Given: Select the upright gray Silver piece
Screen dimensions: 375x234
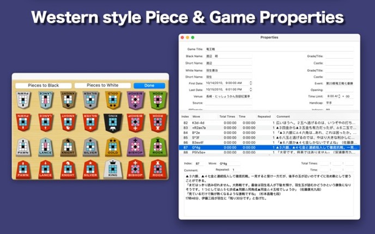Looking at the screenshot, I should (90, 147).
